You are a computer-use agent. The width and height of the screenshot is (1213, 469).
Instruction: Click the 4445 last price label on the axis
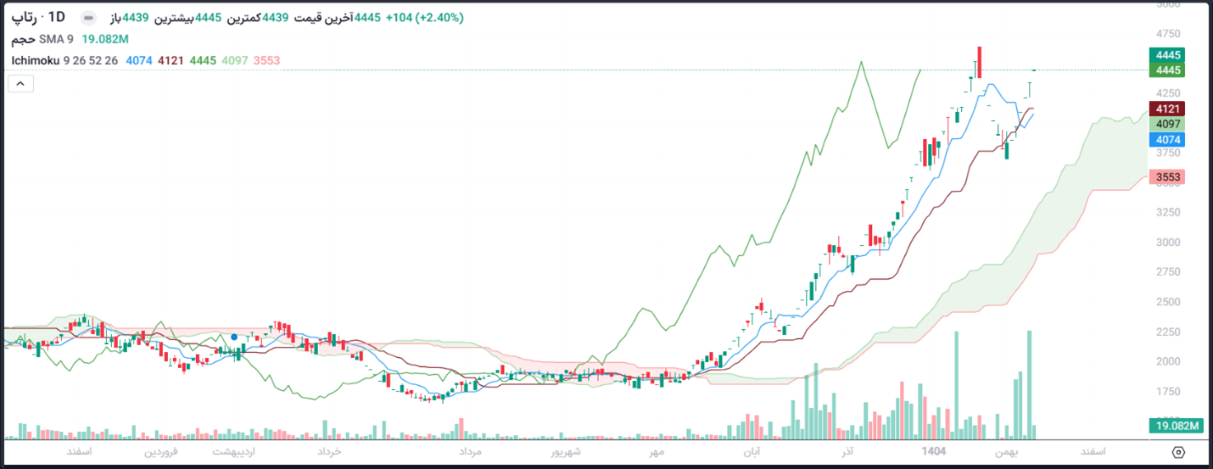coord(1167,55)
